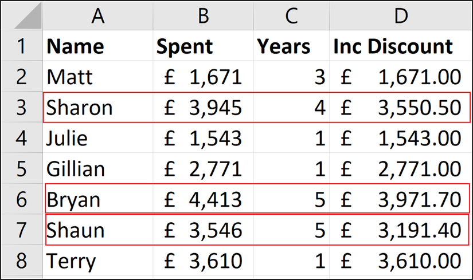The height and width of the screenshot is (280, 473).
Task: Select row 8 header
Action: click(21, 261)
